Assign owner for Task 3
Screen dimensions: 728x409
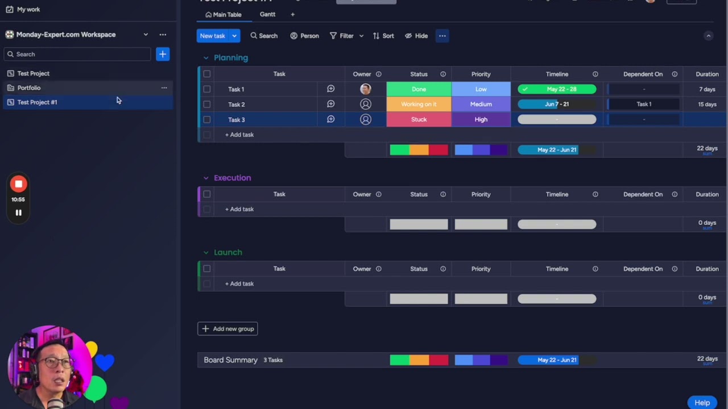(x=365, y=119)
